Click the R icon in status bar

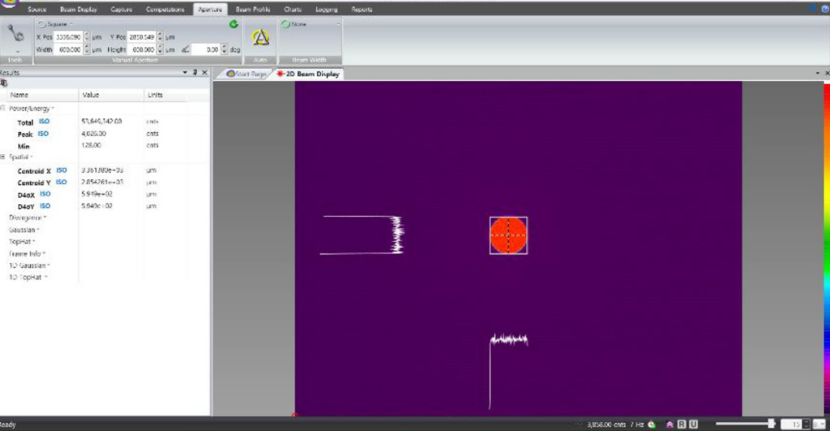pos(682,424)
